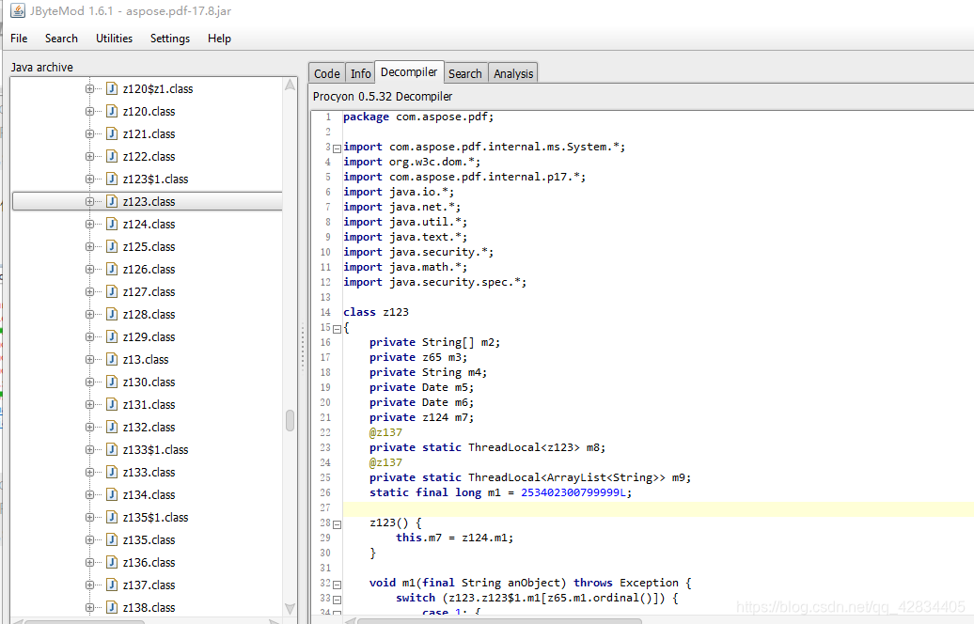Switch to the Analysis tab
The height and width of the screenshot is (624, 974).
[x=513, y=73]
